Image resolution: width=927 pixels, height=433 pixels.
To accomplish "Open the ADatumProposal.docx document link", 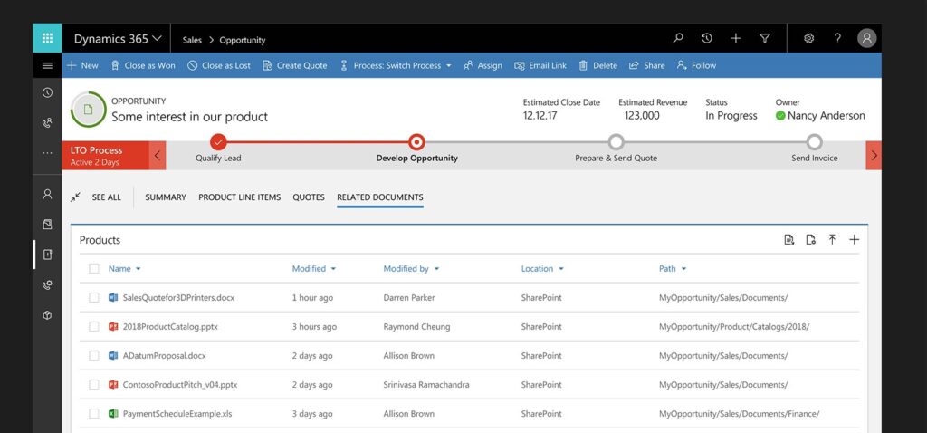I will pos(164,356).
